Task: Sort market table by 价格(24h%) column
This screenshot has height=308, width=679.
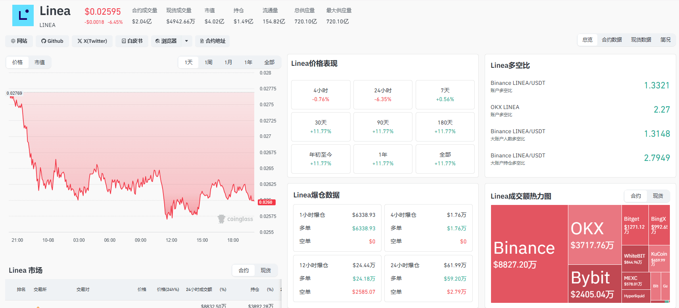Action: pos(168,289)
